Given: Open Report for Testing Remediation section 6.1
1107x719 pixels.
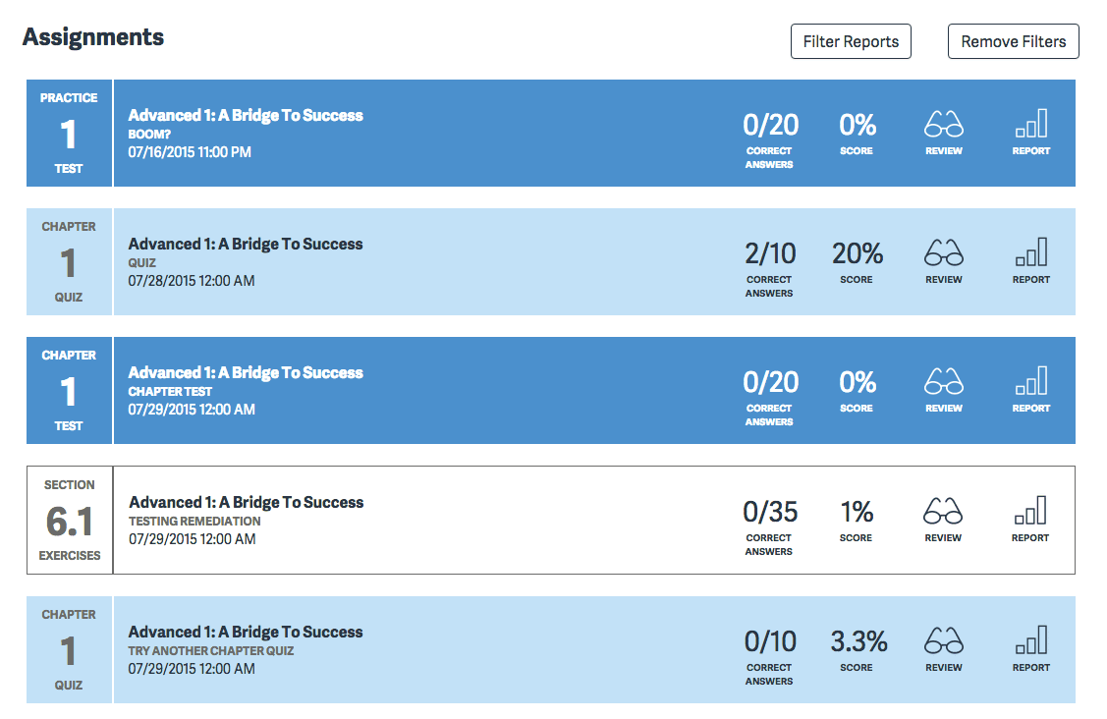Looking at the screenshot, I should pos(1030,519).
